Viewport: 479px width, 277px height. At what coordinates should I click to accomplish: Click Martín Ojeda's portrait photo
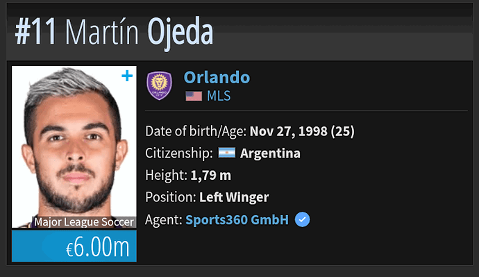click(x=74, y=146)
